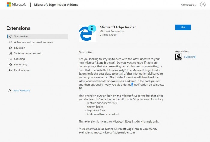Screen dimensions: 210x142
Task: Click the Shopping category icon
Action: coord(10,59)
